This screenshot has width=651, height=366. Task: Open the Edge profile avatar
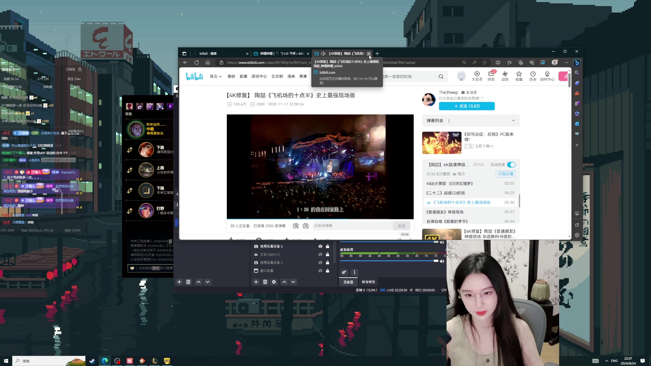555,62
